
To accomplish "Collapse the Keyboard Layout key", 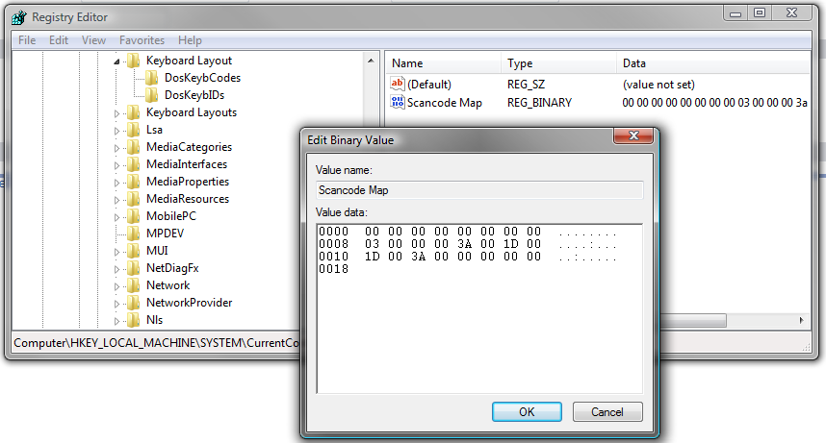I will pyautogui.click(x=116, y=62).
